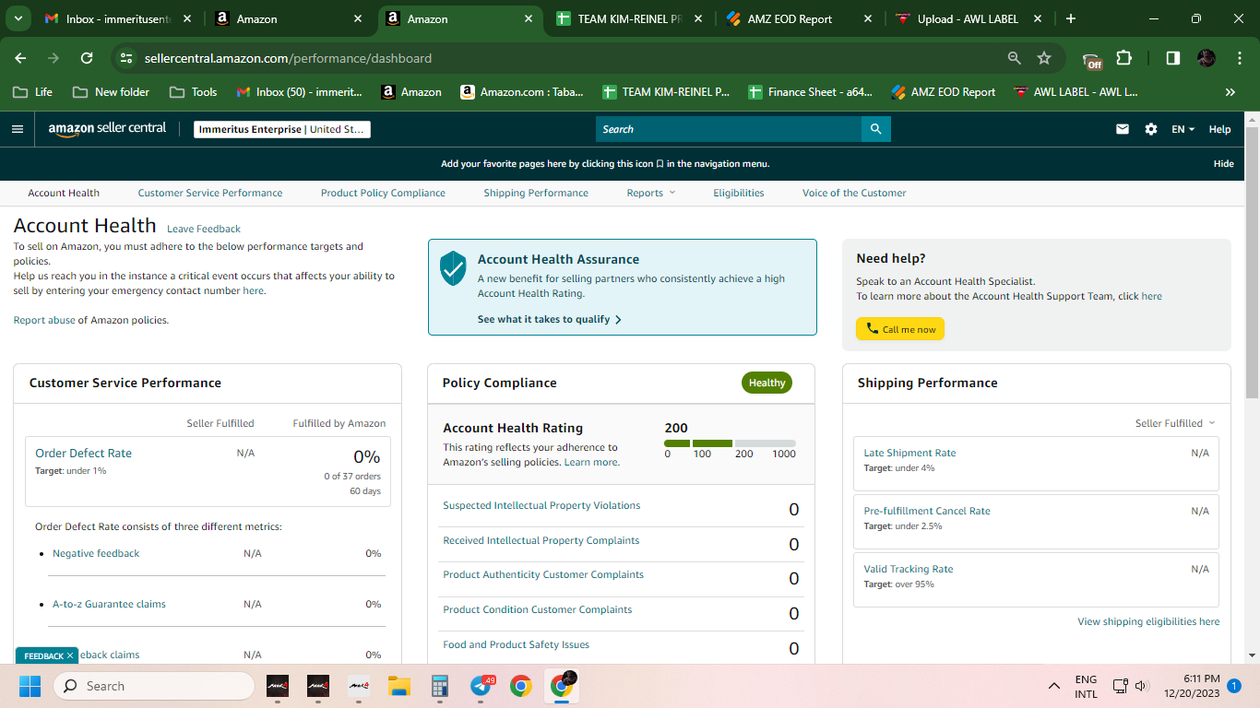Image resolution: width=1260 pixels, height=708 pixels.
Task: Open the Immeritus Enterprise marketplace selector
Action: pos(282,129)
